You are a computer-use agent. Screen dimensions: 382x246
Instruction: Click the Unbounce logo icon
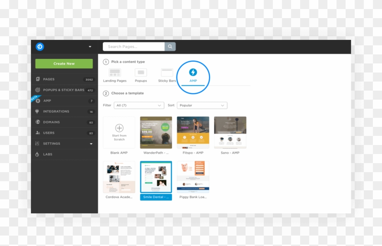click(40, 47)
